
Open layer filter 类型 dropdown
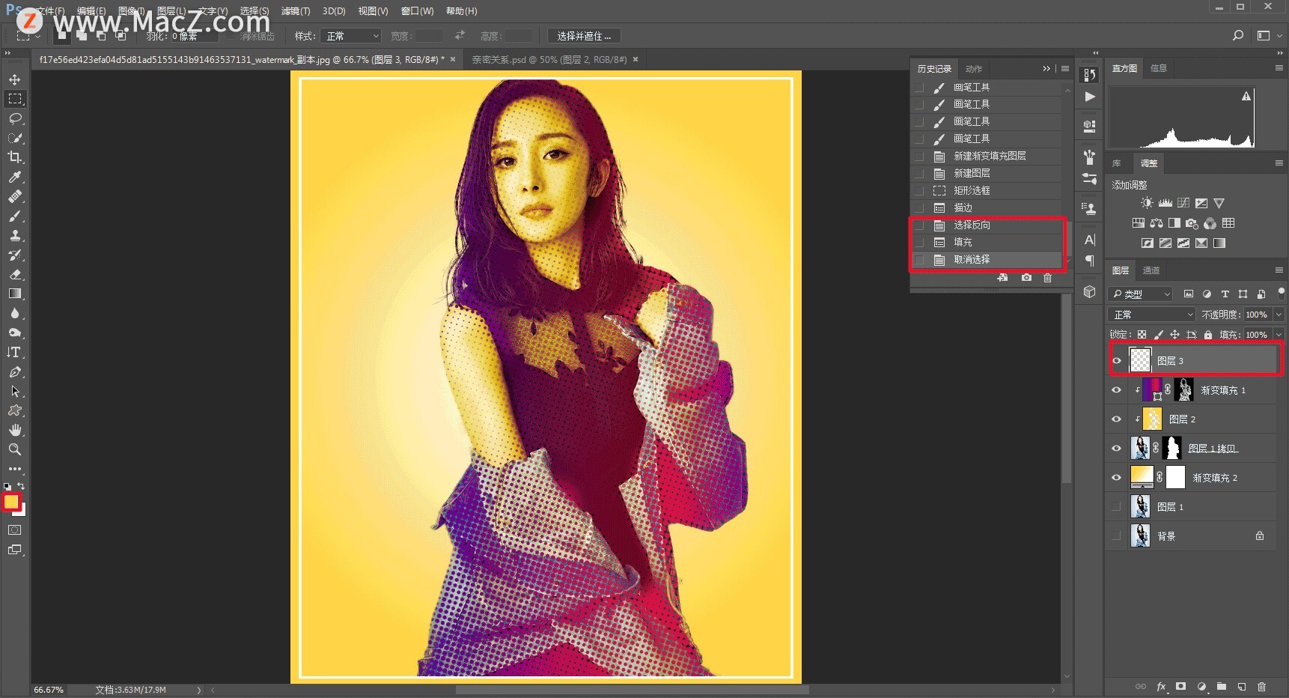1140,294
